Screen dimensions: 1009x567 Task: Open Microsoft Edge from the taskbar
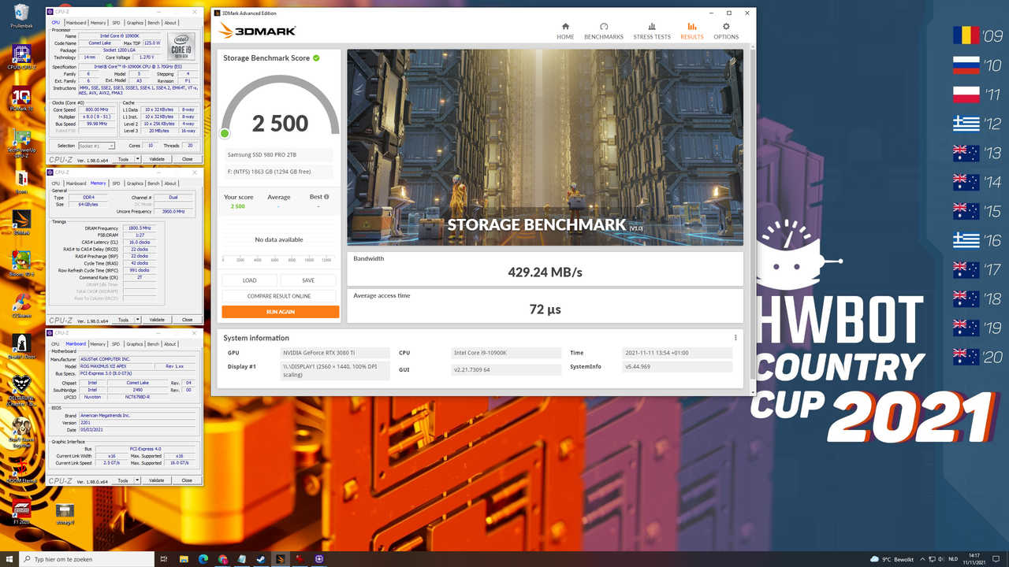point(203,559)
